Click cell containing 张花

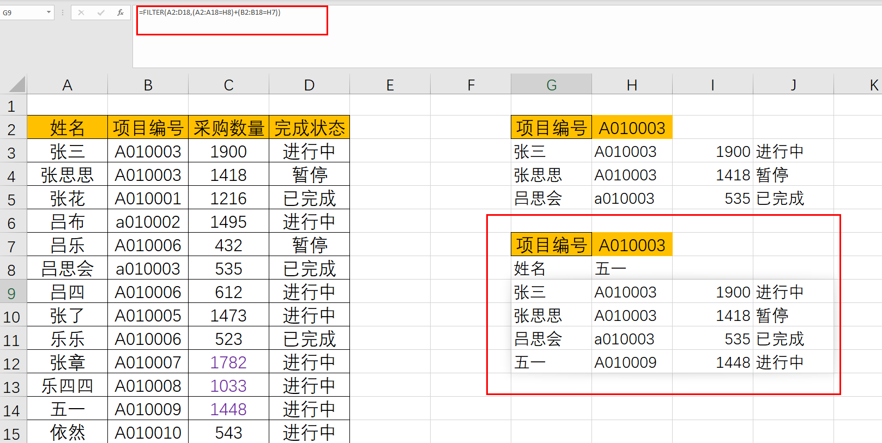[x=67, y=198]
